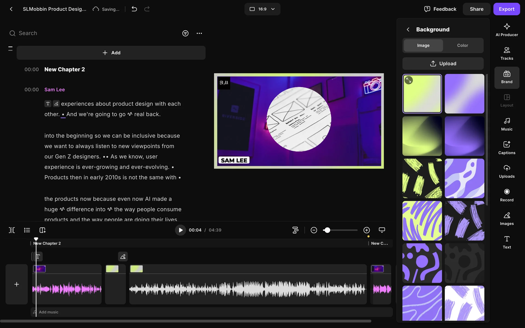Click the split clip tool icon
Screen dimensions: 525x328
[12, 230]
